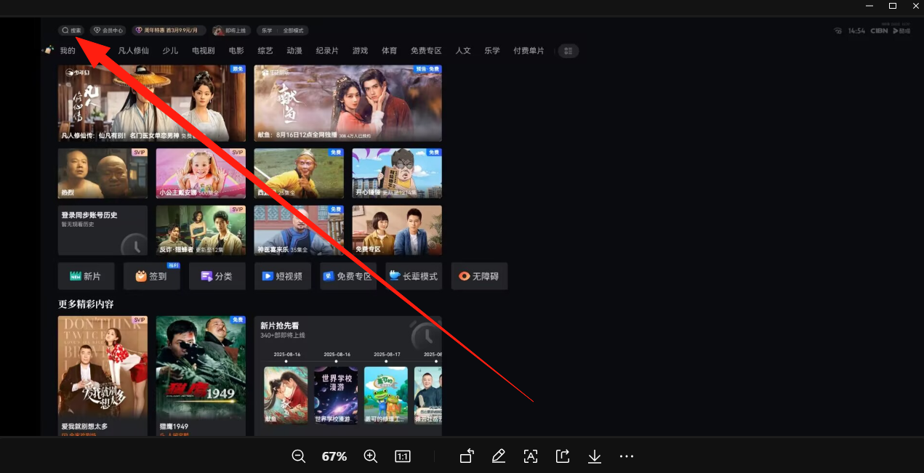Click the 签到 check-in button
The height and width of the screenshot is (473, 924).
151,276
